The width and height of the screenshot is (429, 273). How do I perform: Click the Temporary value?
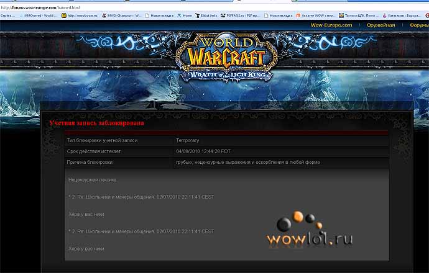point(187,140)
